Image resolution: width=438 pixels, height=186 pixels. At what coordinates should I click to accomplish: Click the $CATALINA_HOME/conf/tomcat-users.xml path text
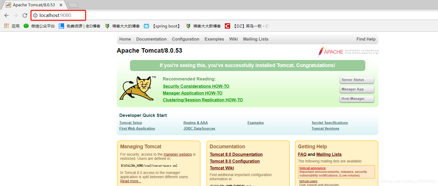[149, 166]
